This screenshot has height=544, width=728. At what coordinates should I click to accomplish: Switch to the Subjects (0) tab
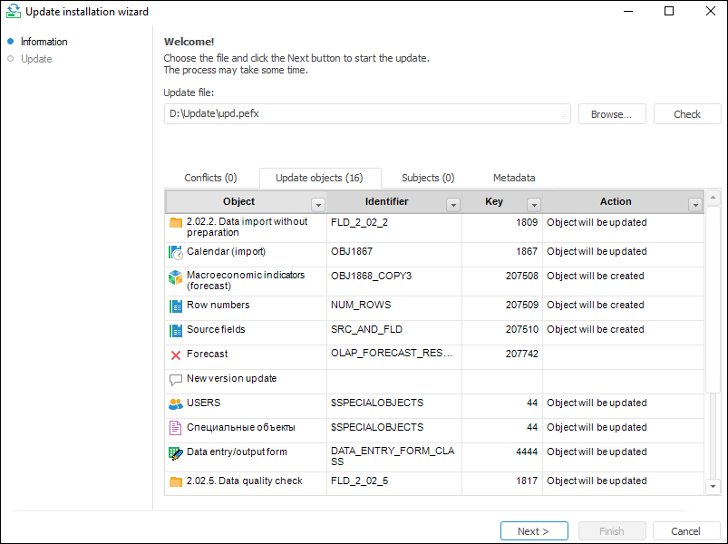[x=428, y=179]
